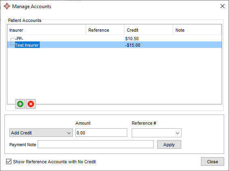
Task: Click the Credit column header
Action: click(149, 30)
